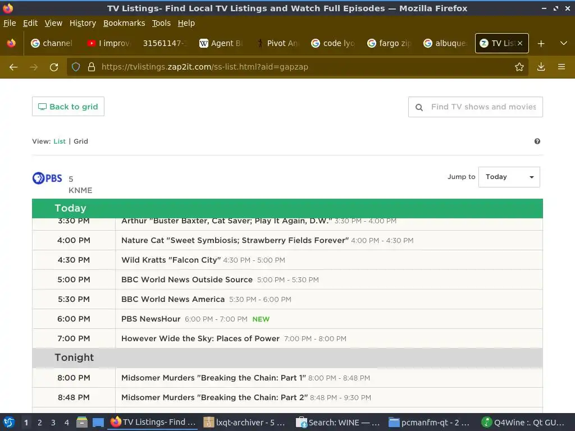Select the Grid view link
Viewport: 575px width, 431px height.
click(x=81, y=141)
